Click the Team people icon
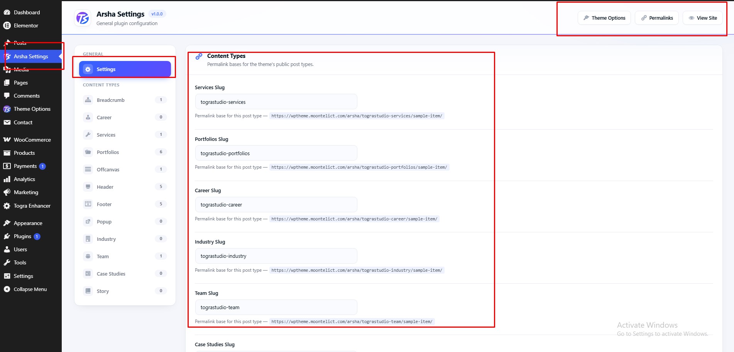Screen dimensions: 734x352 pyautogui.click(x=88, y=256)
